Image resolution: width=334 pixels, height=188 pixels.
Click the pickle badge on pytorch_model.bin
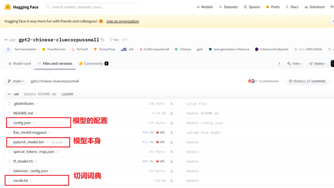tap(57, 142)
